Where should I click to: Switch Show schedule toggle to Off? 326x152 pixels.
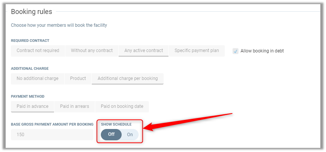tap(111, 134)
